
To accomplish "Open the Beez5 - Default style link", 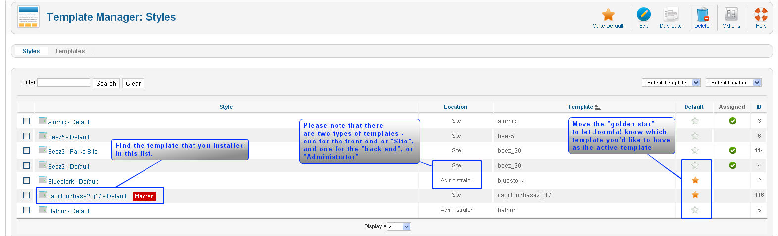I will [69, 137].
